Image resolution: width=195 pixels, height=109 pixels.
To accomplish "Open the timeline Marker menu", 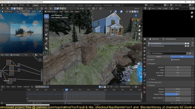I will click(x=19, y=87).
